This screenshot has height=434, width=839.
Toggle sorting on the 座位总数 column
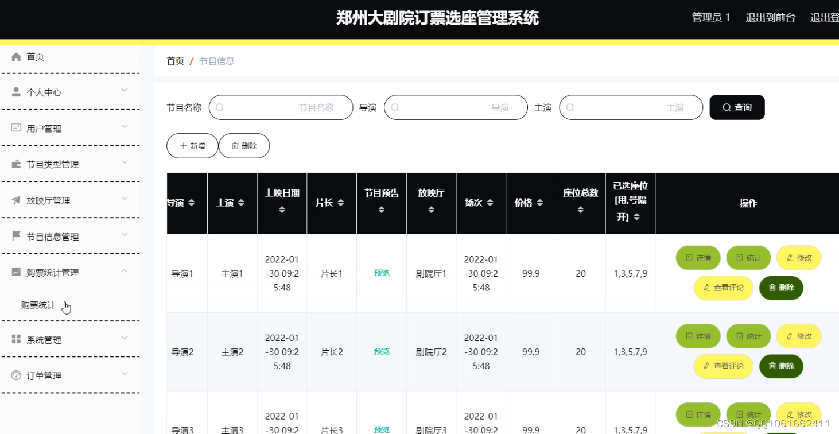tap(580, 211)
